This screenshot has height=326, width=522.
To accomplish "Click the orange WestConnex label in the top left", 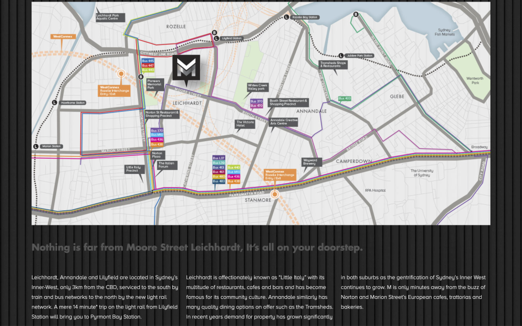I will click(63, 36).
